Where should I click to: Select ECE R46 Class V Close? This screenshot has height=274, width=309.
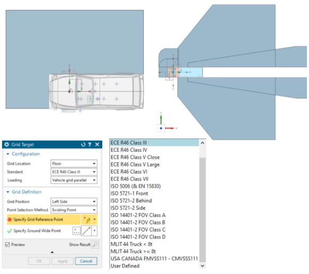154,157
